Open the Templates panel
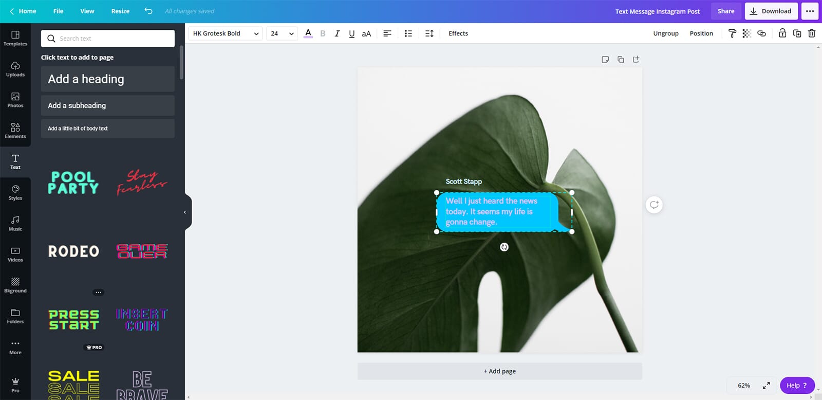Screen dimensions: 822x400 (x=15, y=39)
